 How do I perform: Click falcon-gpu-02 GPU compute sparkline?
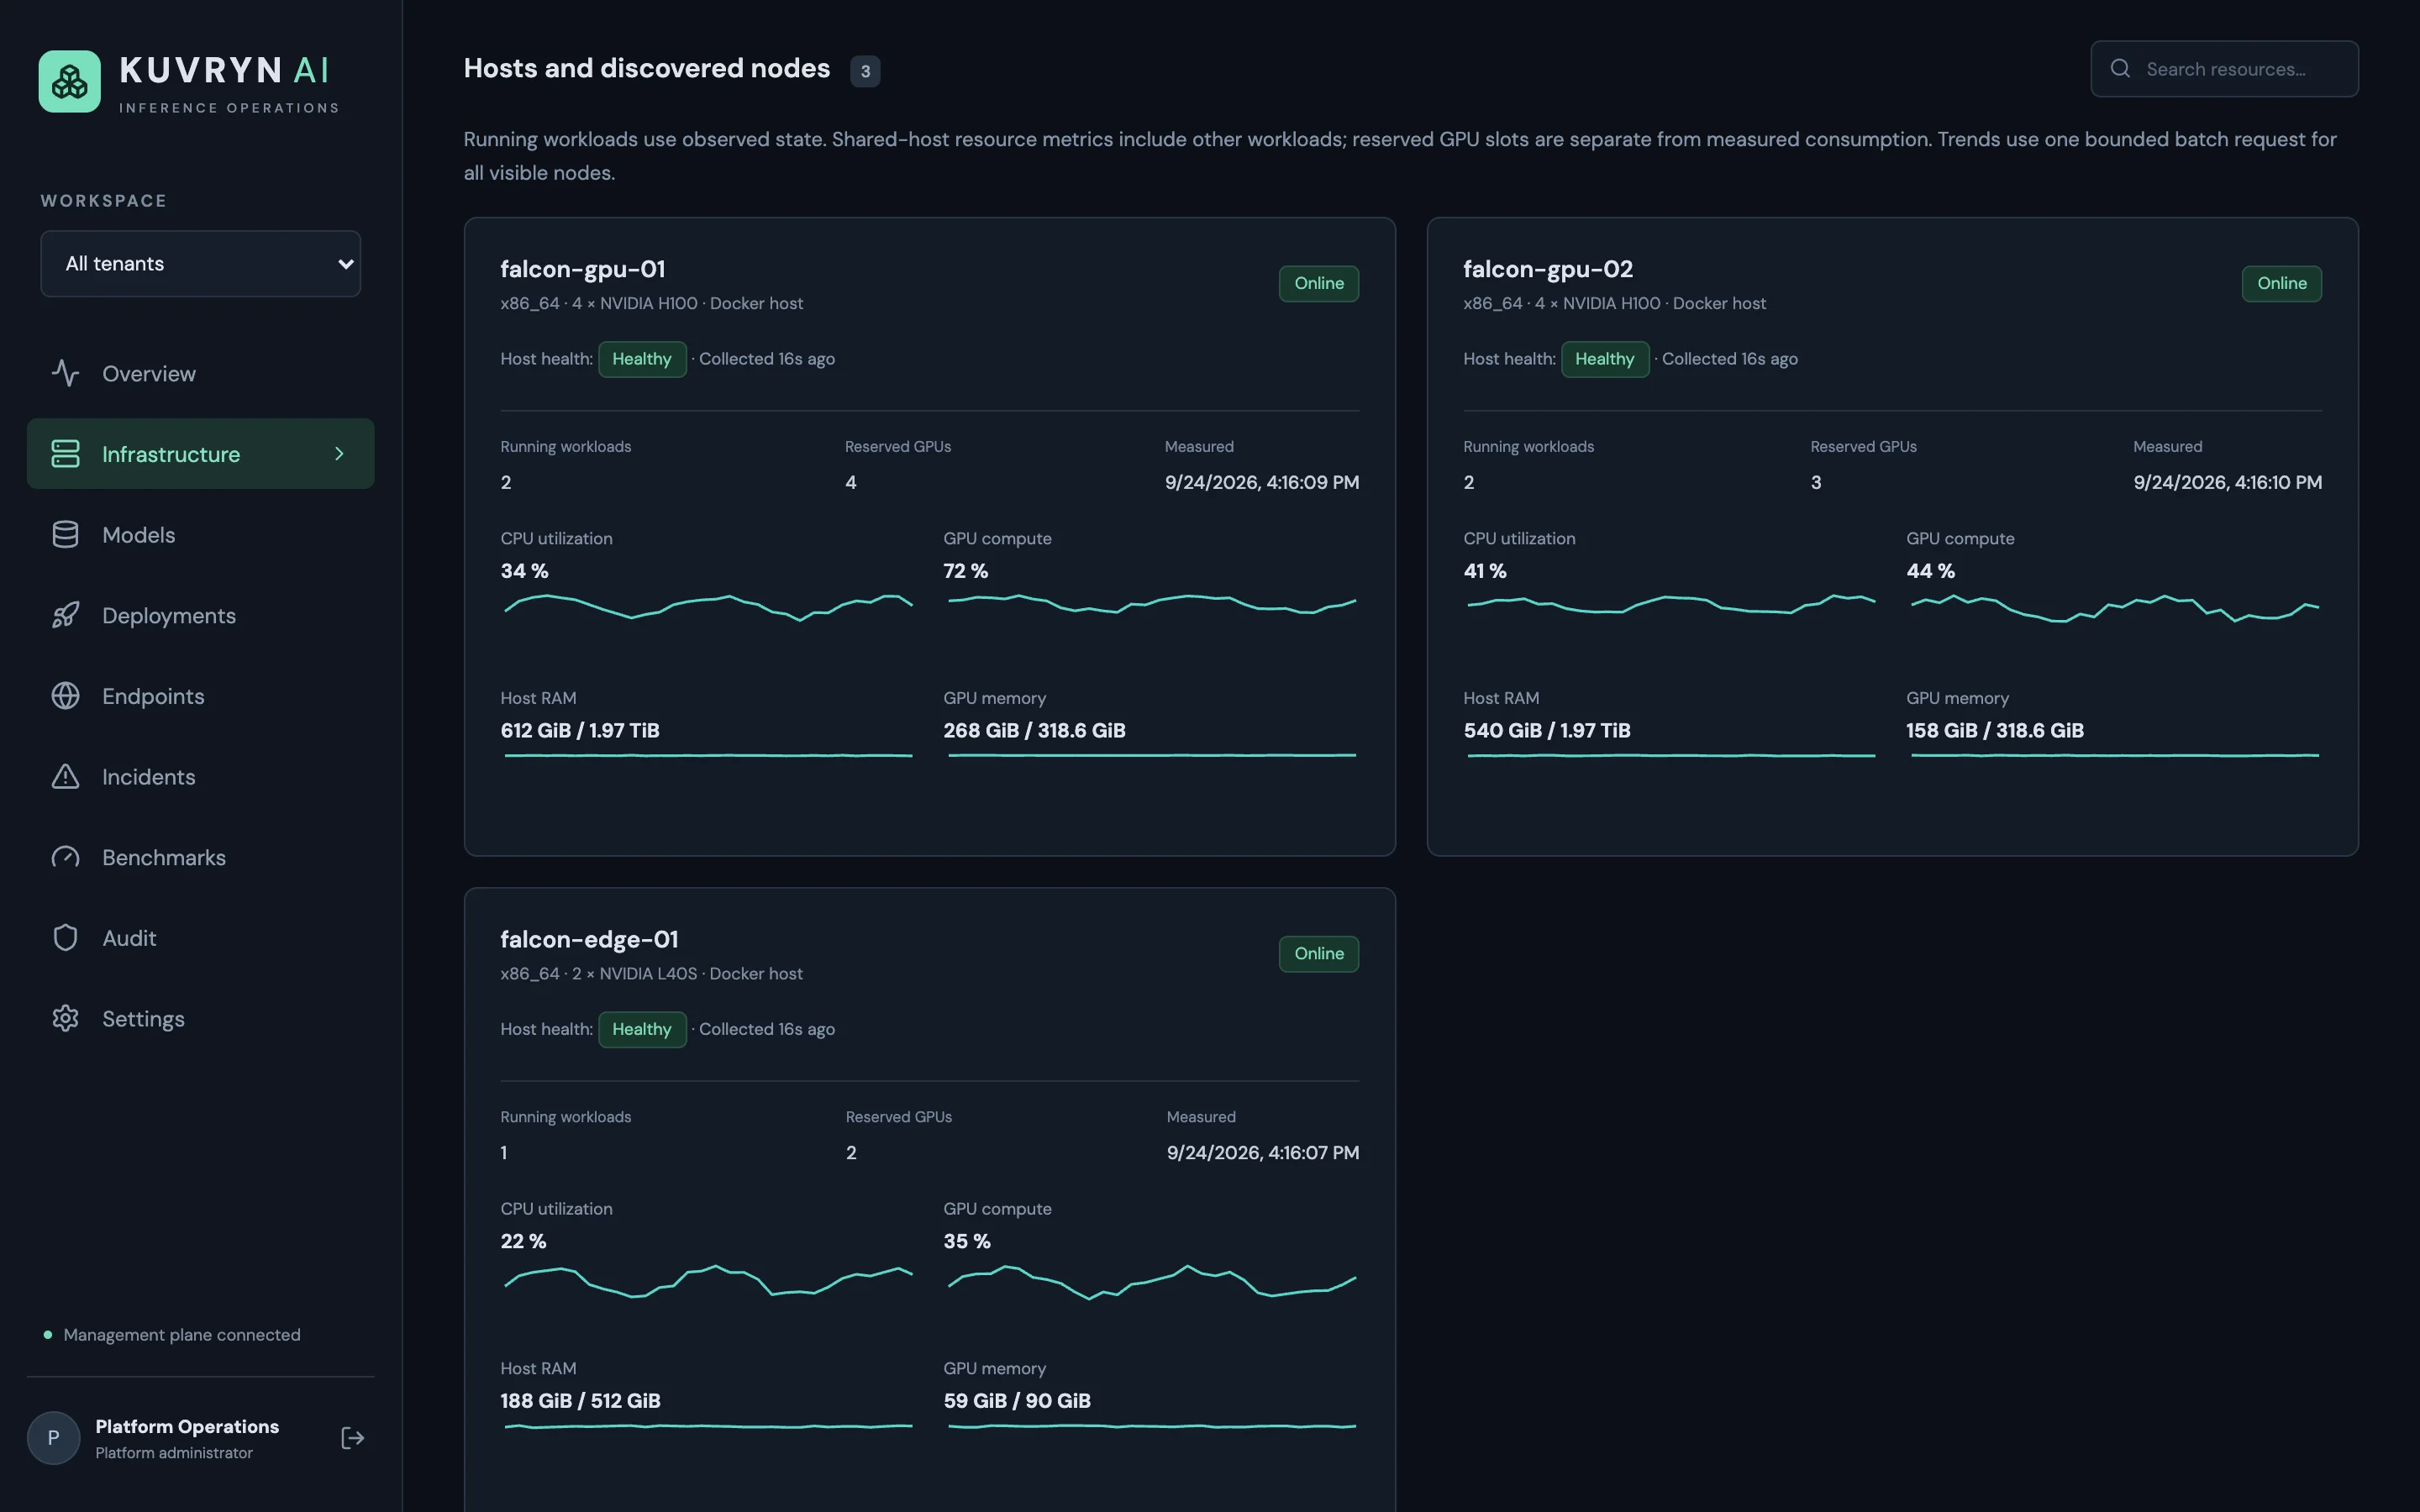click(2114, 608)
